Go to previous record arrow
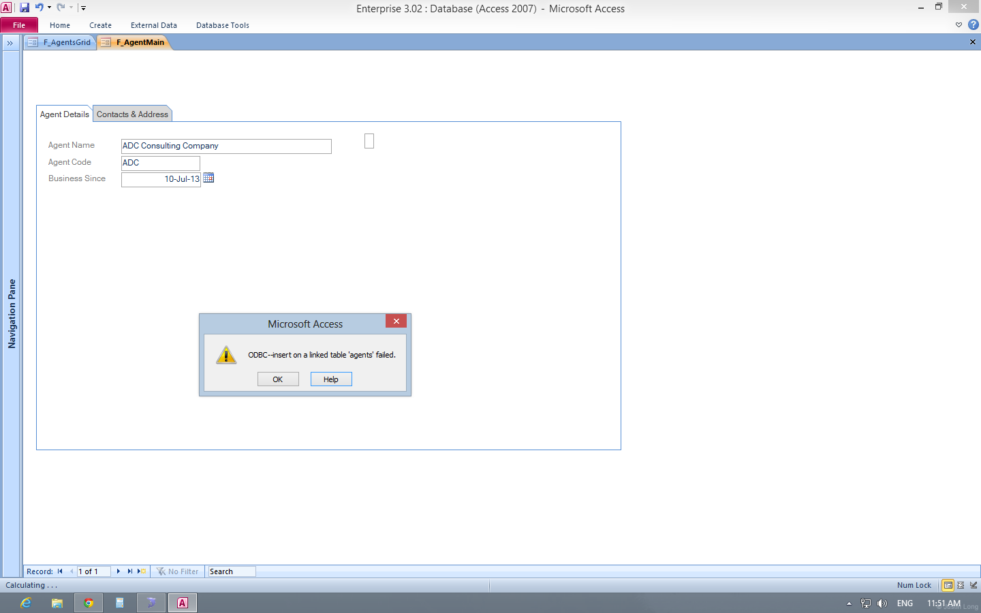981x613 pixels. (72, 571)
